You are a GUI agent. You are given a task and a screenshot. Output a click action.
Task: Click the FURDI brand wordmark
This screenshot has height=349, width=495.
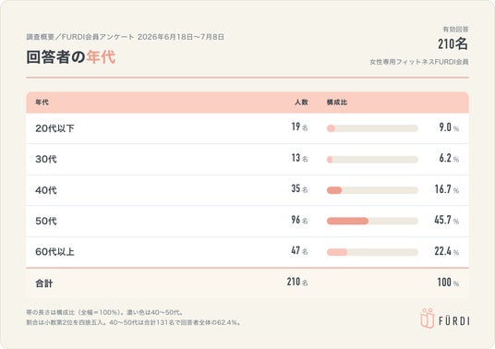(454, 321)
